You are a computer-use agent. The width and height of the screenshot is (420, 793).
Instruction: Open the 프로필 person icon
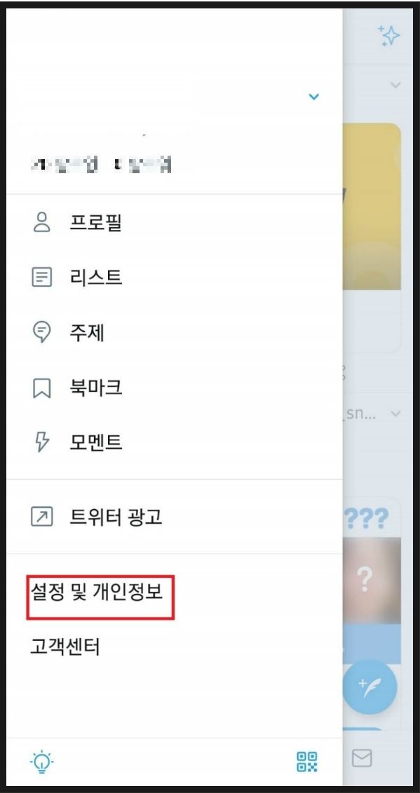click(x=41, y=222)
